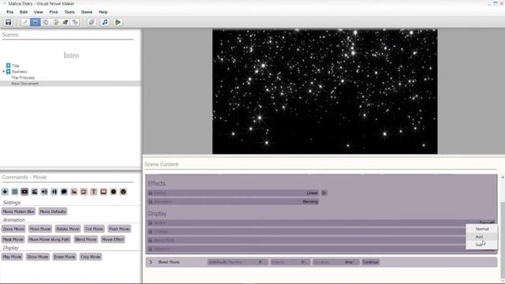Screen dimensions: 505x284
Task: Select the T text command category icon
Action: [x=94, y=192]
